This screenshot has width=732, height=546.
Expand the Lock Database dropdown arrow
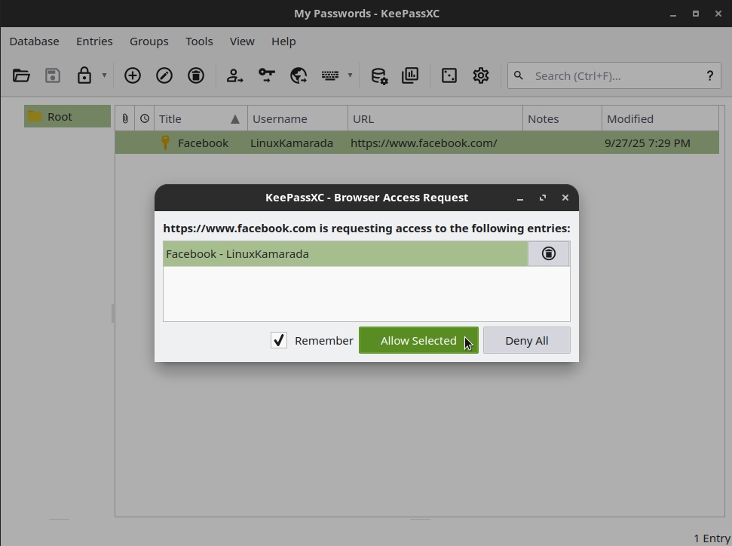tap(104, 75)
